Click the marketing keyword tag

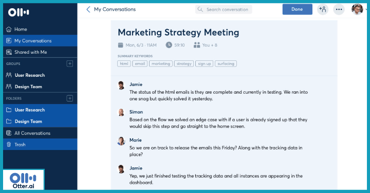point(161,63)
